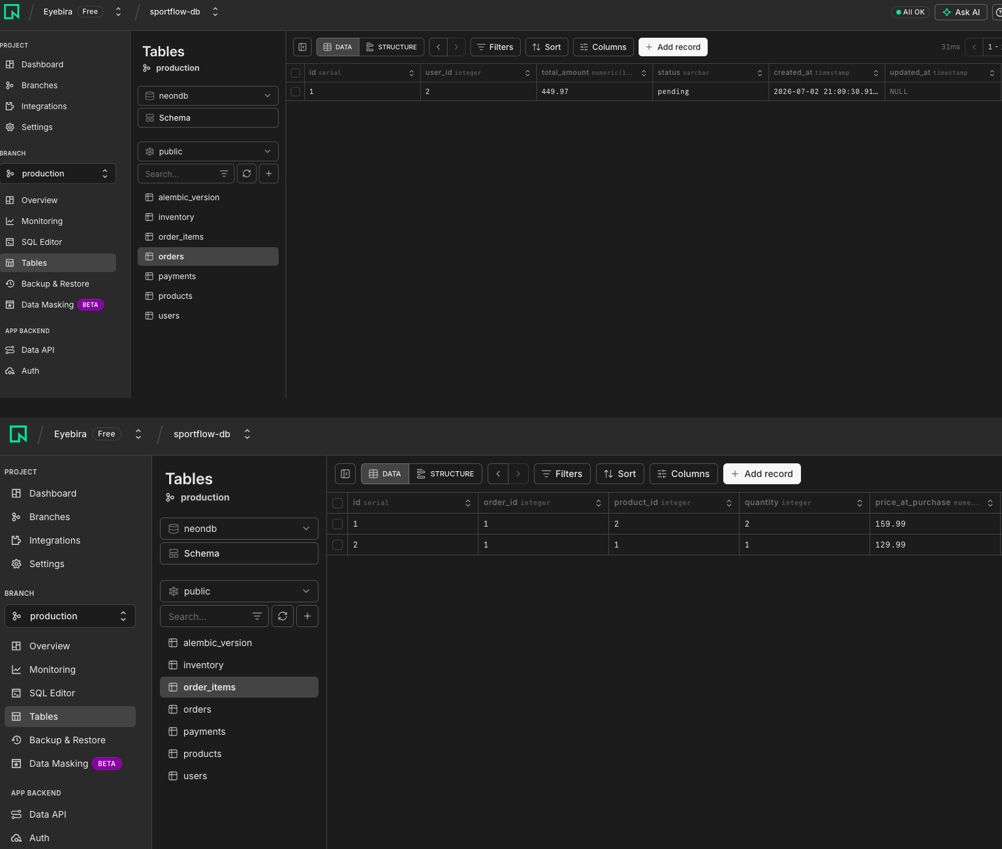
Task: Select the order_items row priced 159.99
Action: [x=337, y=524]
